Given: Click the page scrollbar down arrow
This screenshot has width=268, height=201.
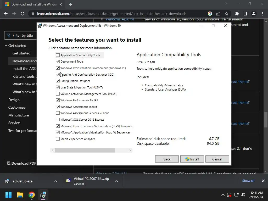Looking at the screenshot, I should (x=266, y=171).
